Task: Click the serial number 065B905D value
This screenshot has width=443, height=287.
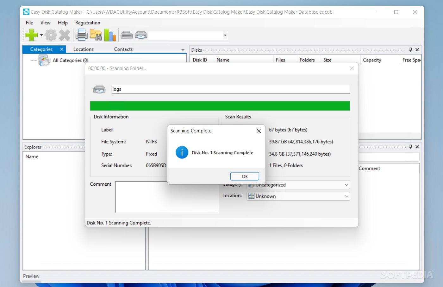Action: pos(156,165)
